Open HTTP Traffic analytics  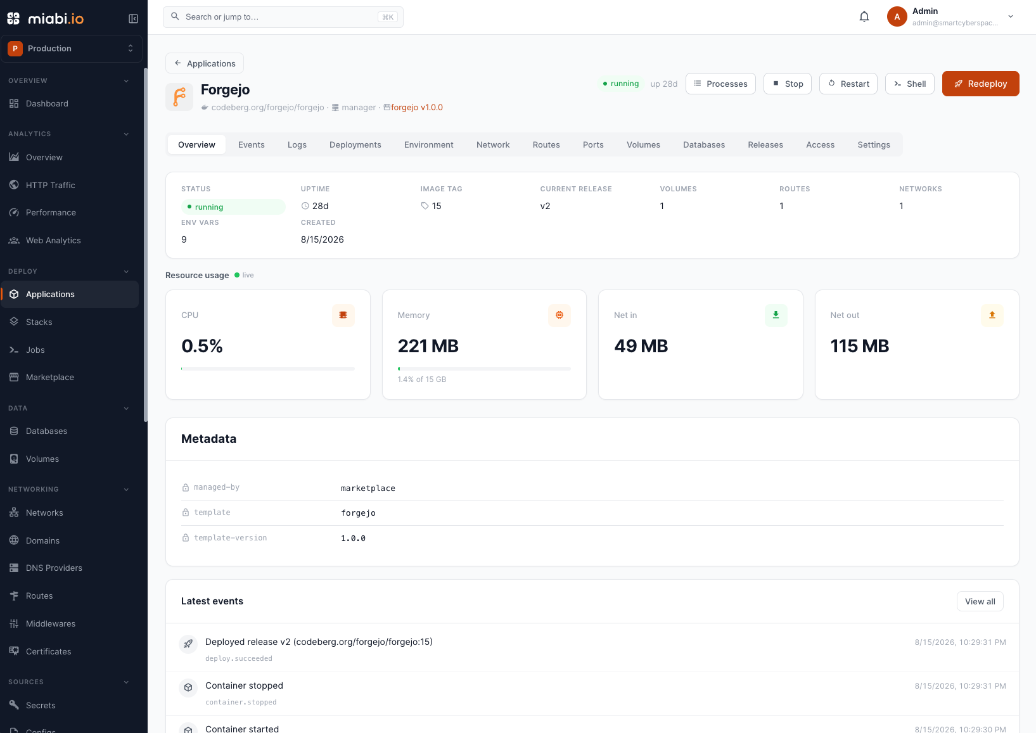click(70, 185)
